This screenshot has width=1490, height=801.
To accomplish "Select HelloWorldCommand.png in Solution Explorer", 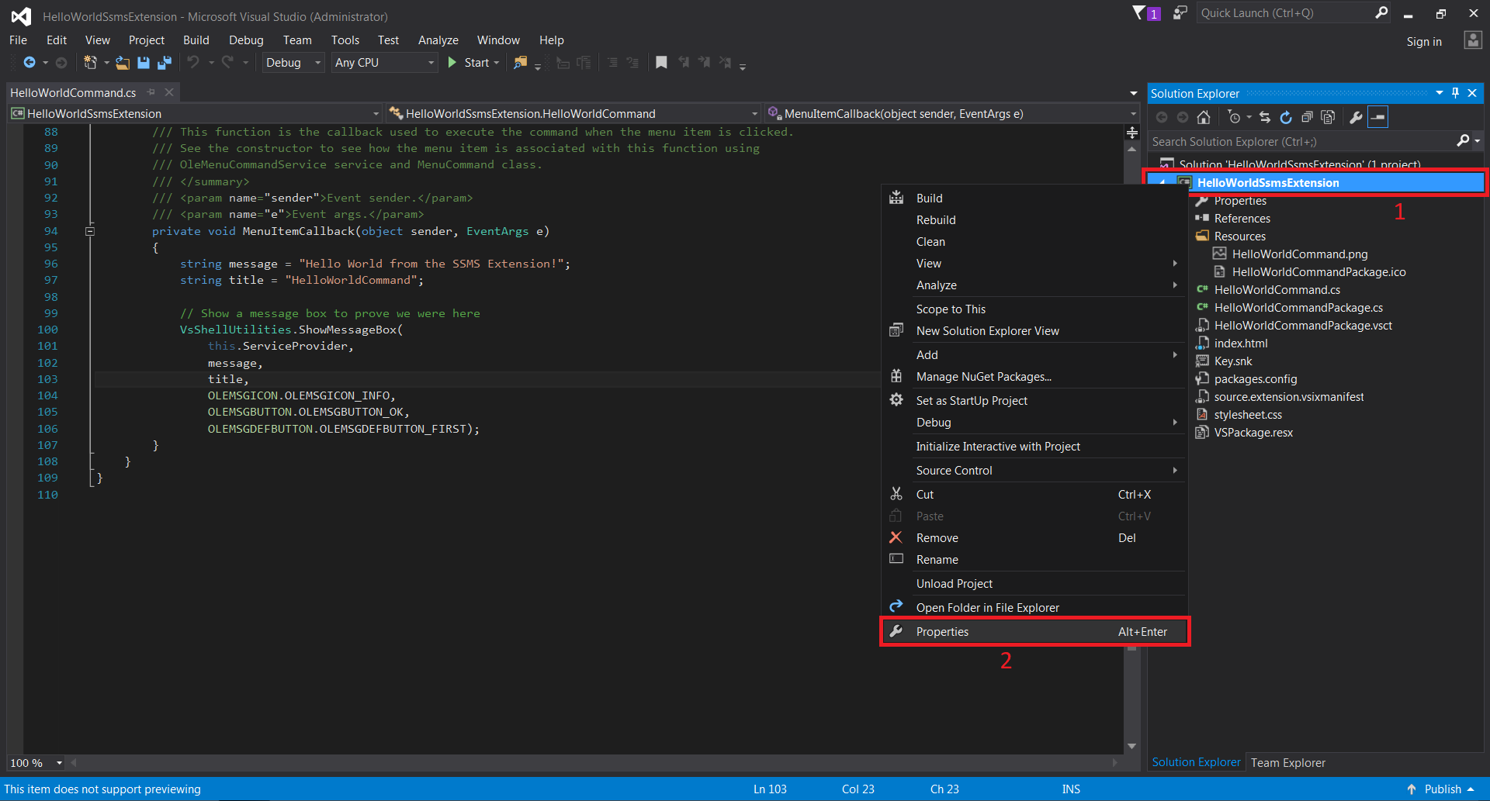I will [x=1300, y=254].
